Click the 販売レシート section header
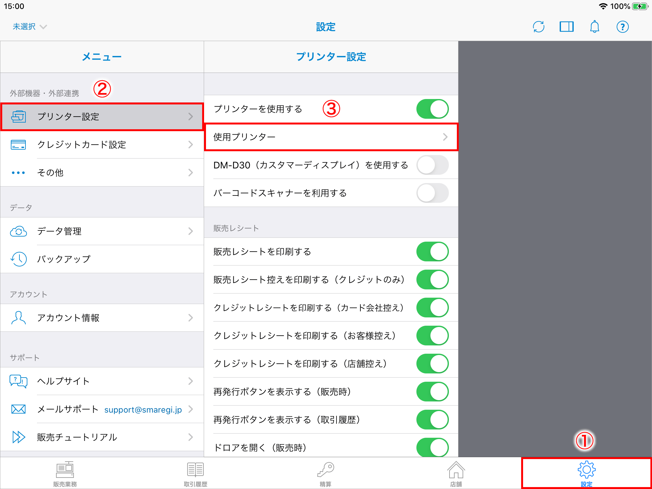 [236, 228]
